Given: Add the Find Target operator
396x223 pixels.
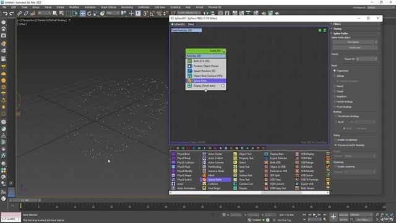Looking at the screenshot, I should [x=214, y=188].
